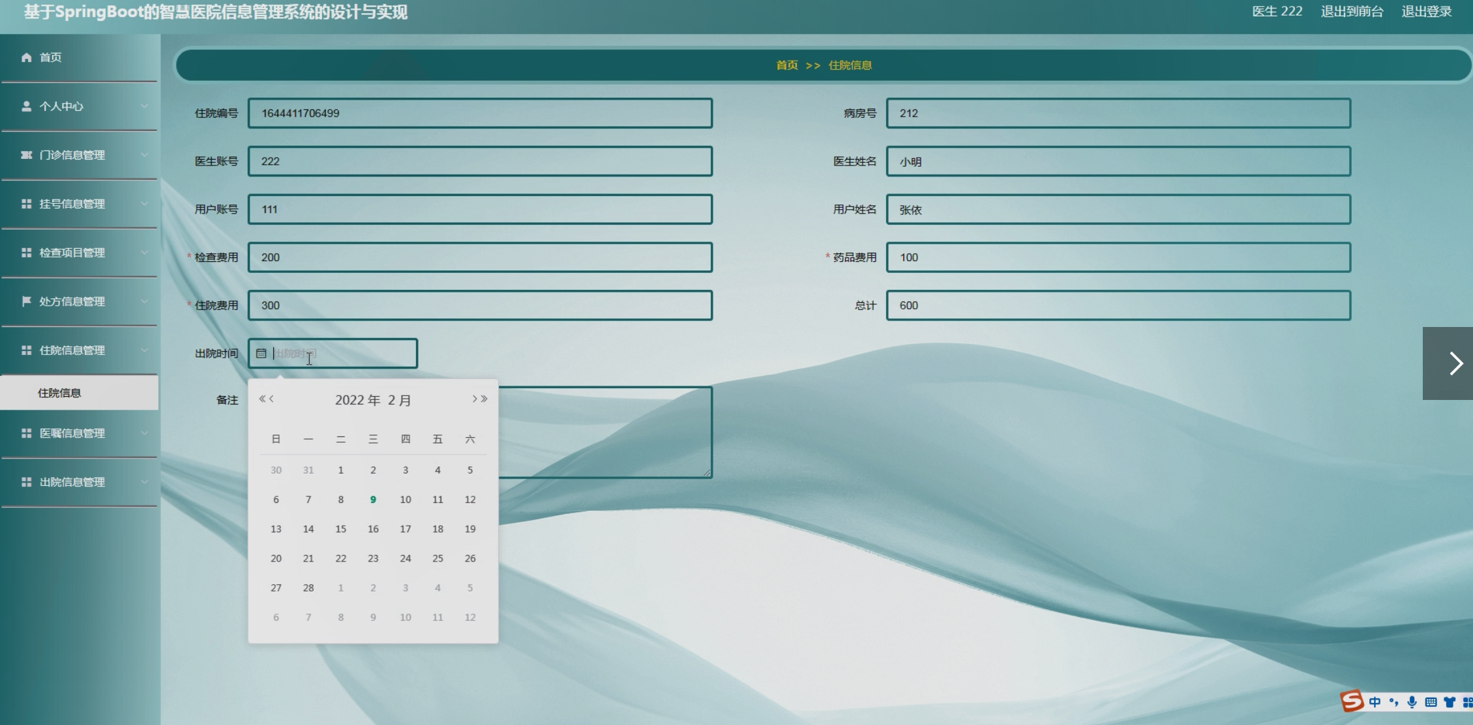1473x725 pixels.
Task: Expand the 挂号信息管理 menu chevron
Action: 144,204
